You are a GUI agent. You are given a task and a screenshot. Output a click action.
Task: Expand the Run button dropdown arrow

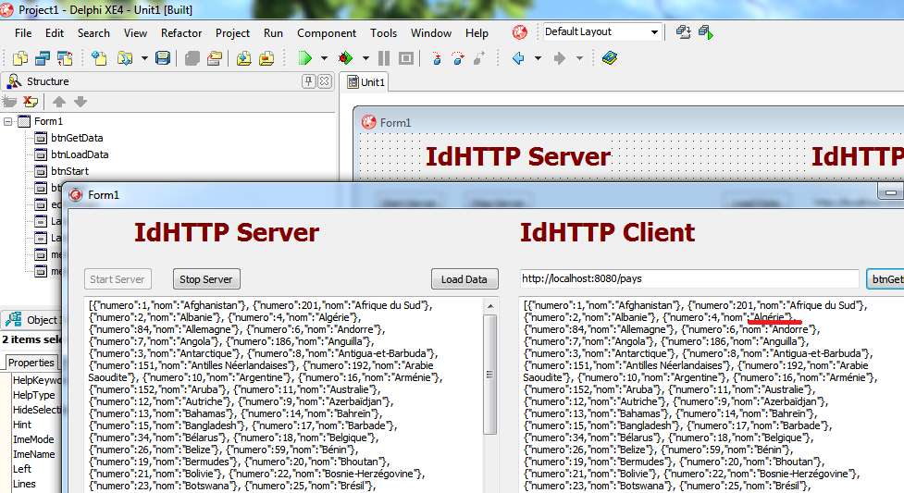[324, 58]
